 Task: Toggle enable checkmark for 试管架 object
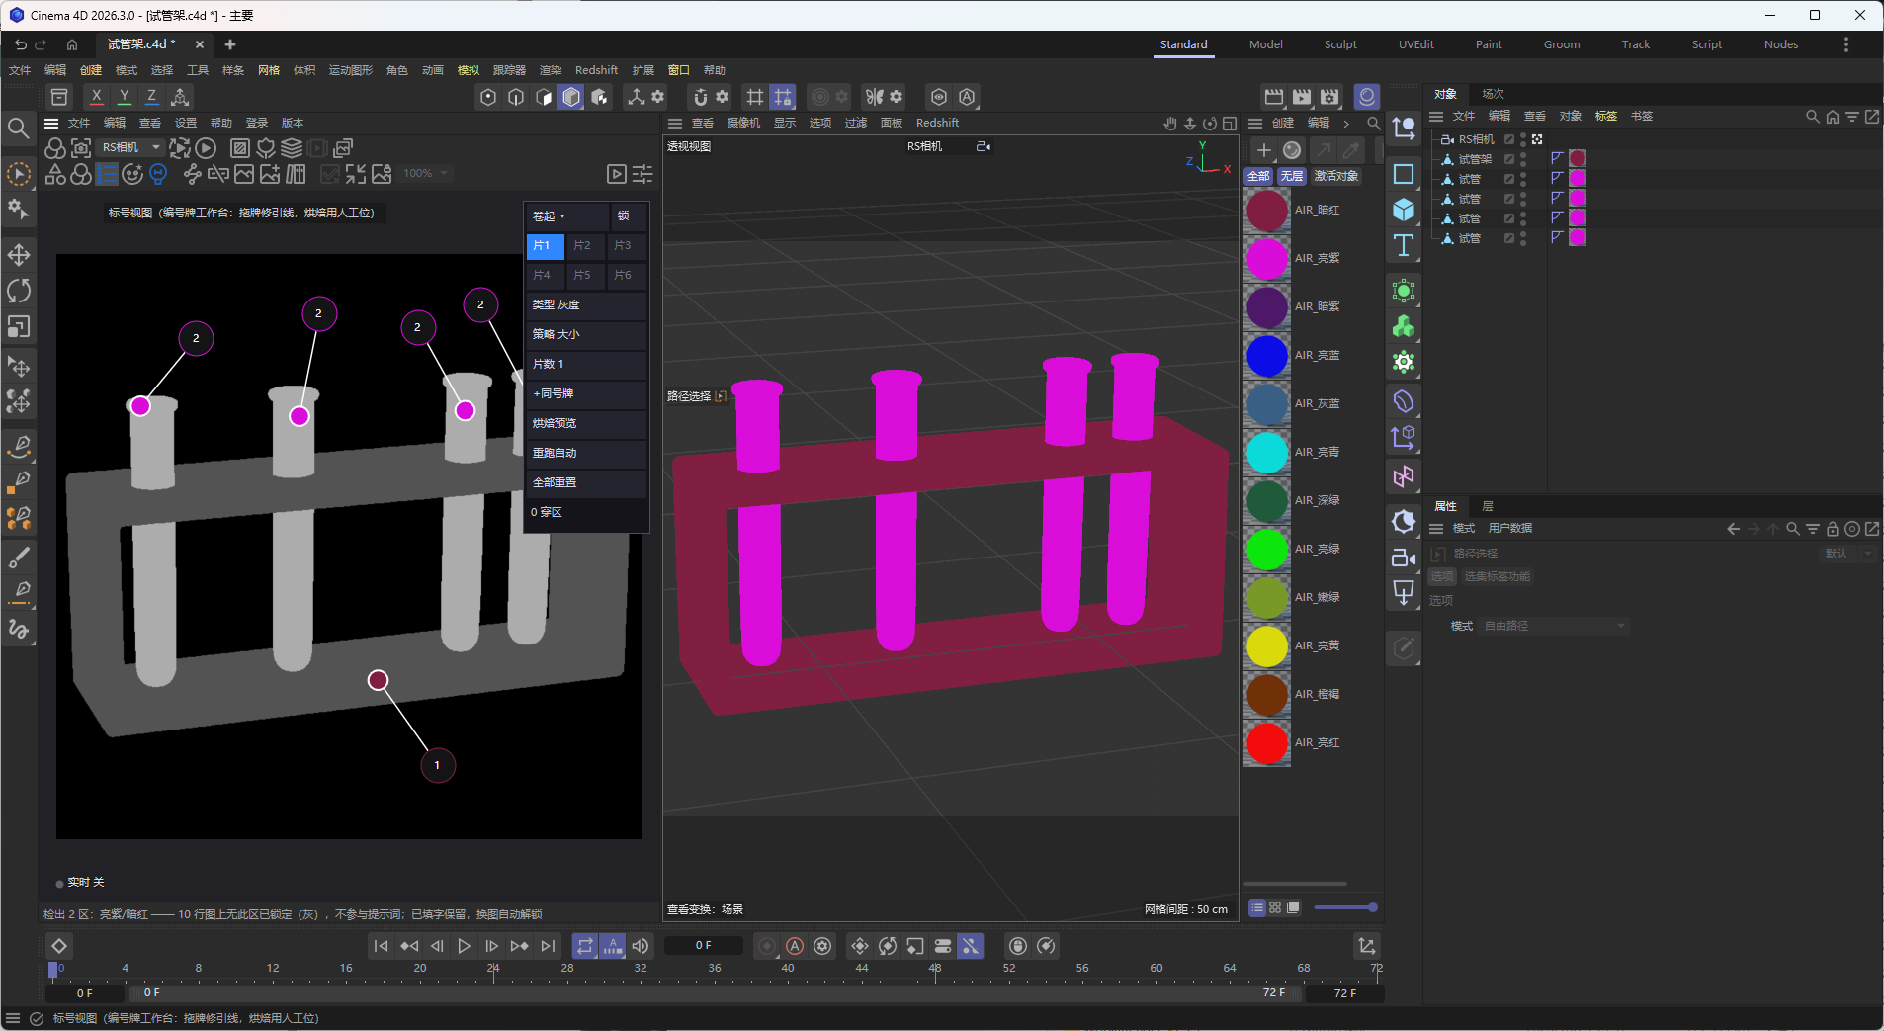(x=1509, y=159)
